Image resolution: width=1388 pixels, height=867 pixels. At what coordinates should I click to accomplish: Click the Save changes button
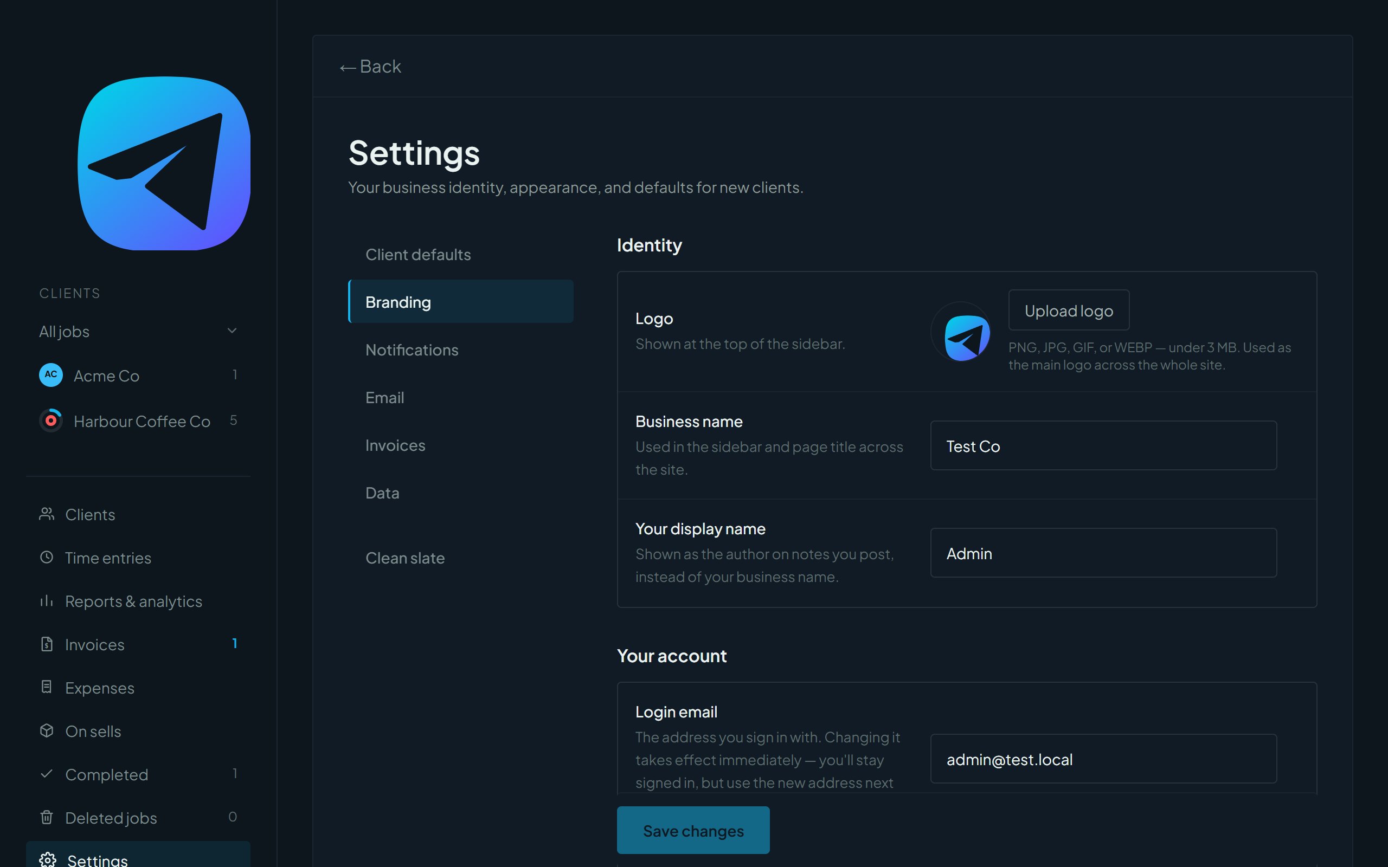(693, 830)
